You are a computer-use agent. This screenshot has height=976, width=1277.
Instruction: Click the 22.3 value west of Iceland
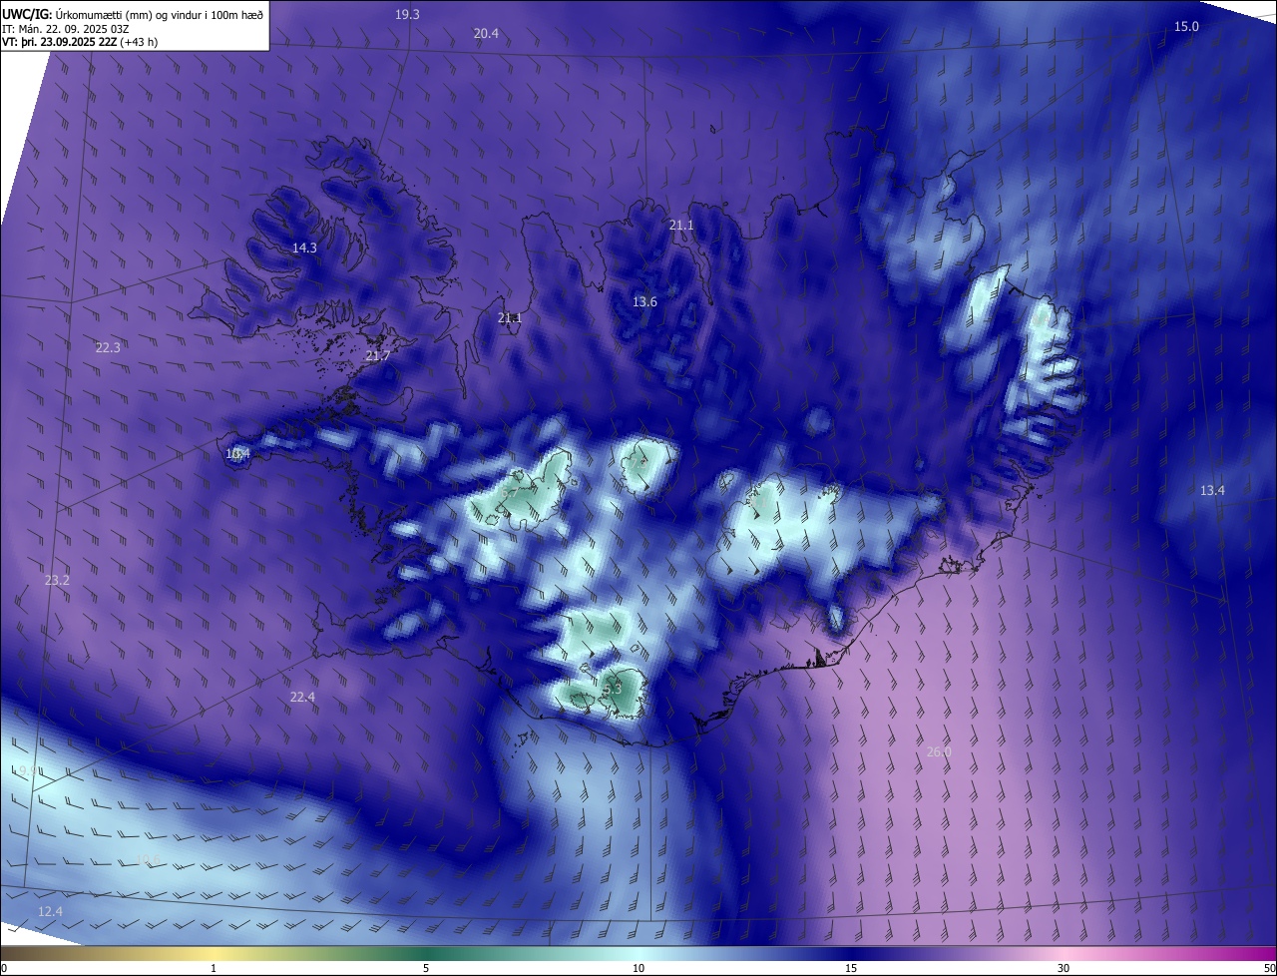pyautogui.click(x=108, y=347)
